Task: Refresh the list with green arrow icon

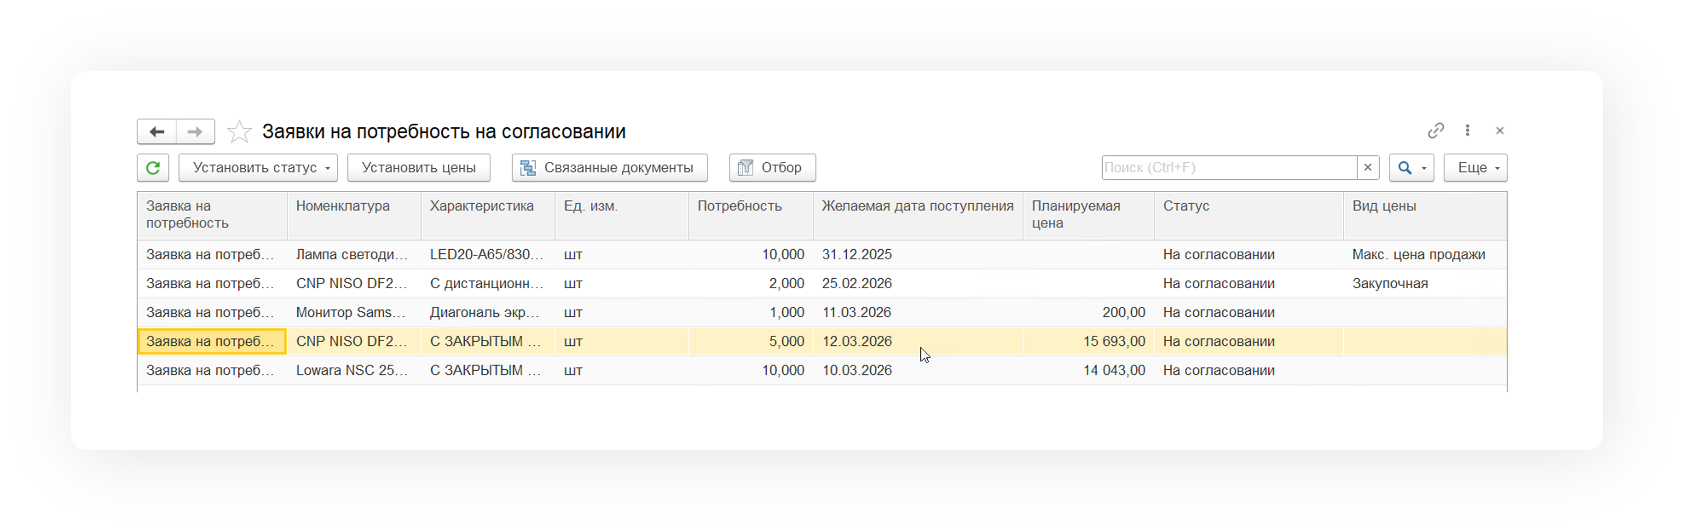Action: 153,168
